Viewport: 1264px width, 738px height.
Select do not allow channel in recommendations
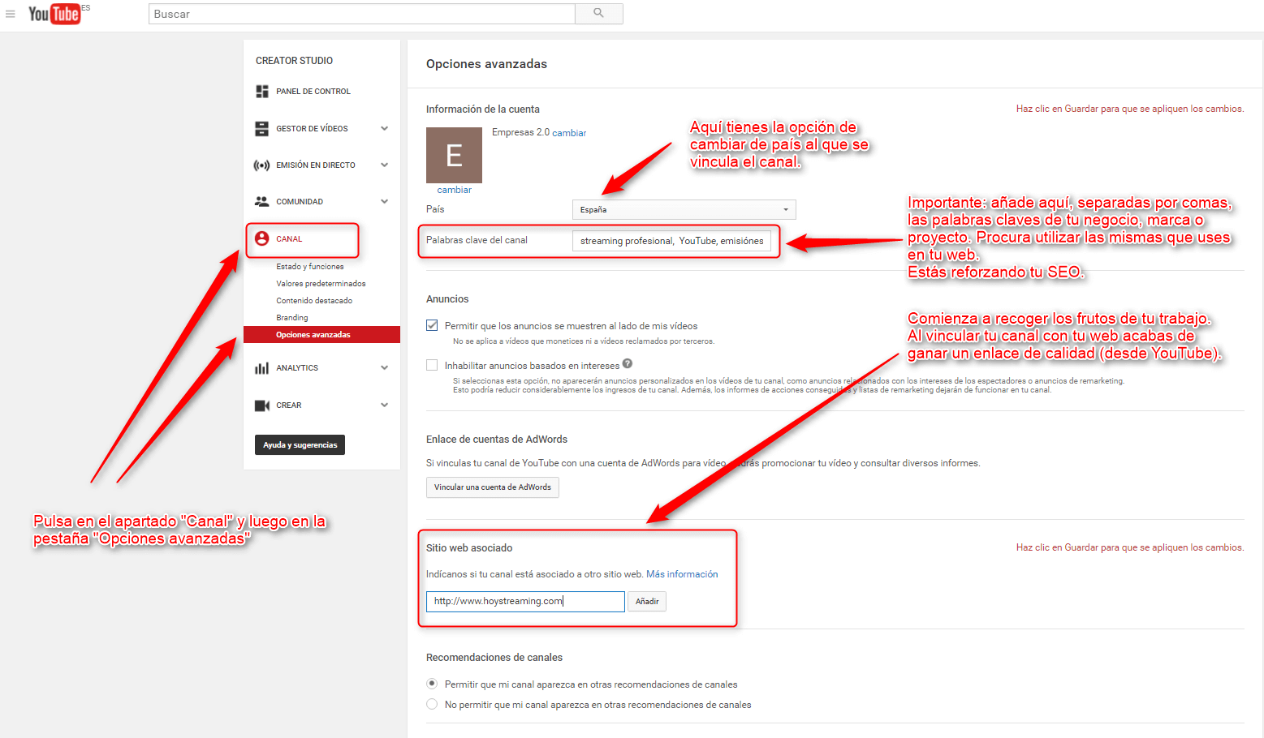[x=432, y=704]
